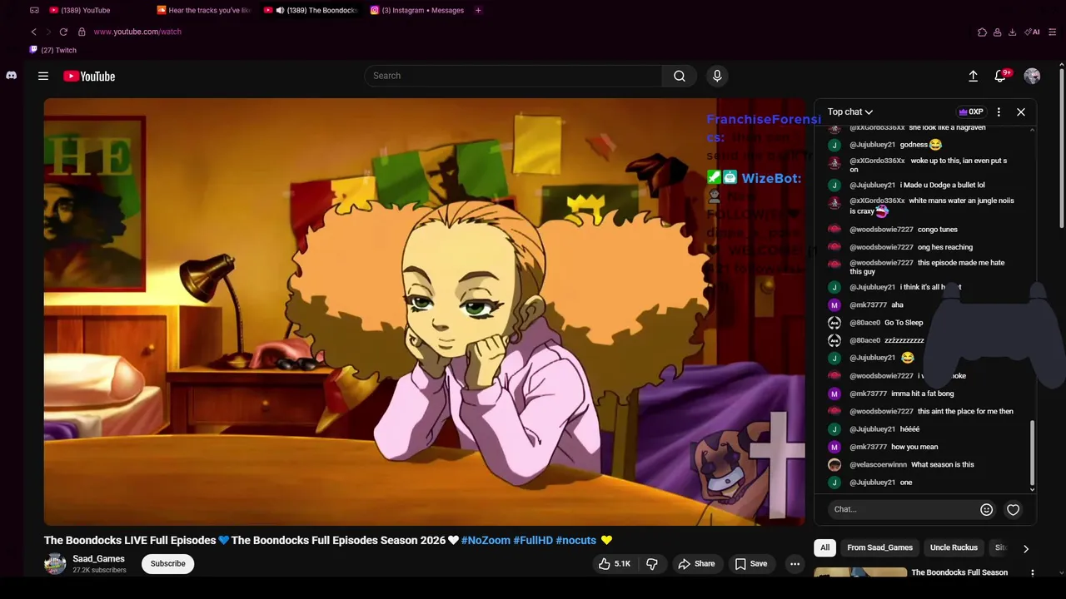
Task: Open the #nocuts hashtag
Action: point(576,540)
